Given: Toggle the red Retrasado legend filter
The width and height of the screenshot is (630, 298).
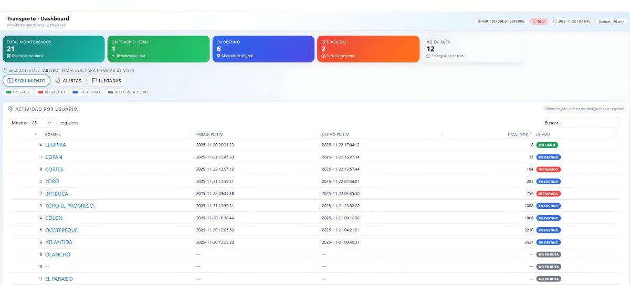Looking at the screenshot, I should (51, 92).
